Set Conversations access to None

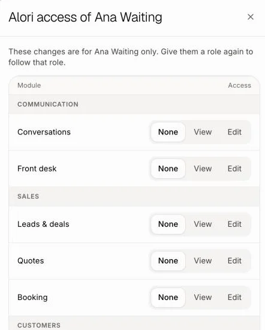168,132
